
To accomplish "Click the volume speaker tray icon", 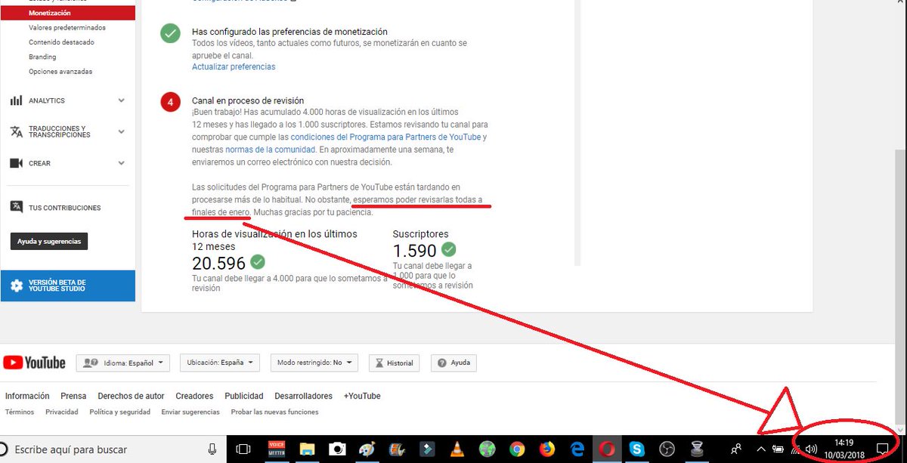I will [811, 450].
